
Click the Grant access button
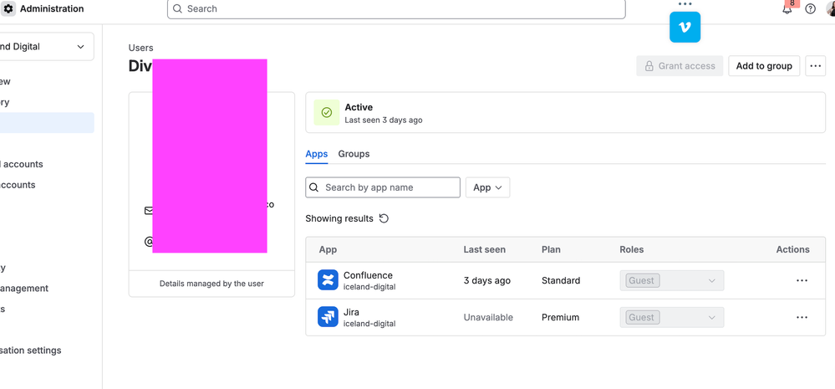point(680,66)
